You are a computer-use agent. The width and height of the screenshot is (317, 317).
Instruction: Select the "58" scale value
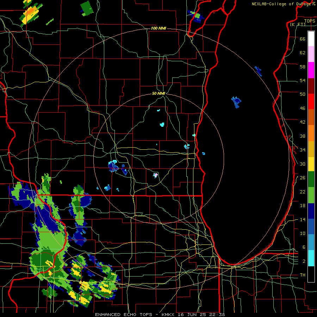[x=303, y=67]
